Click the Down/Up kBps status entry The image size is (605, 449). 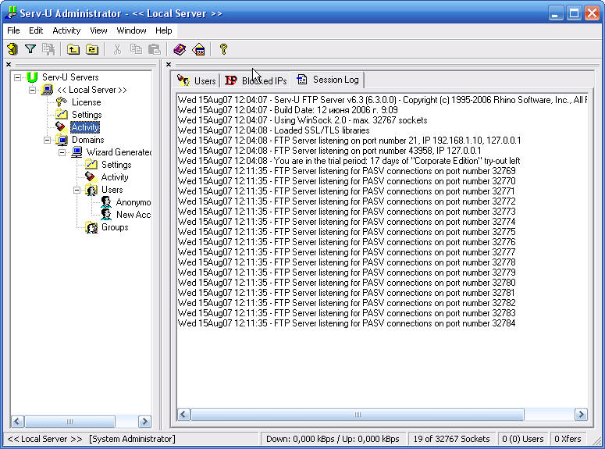(x=333, y=439)
